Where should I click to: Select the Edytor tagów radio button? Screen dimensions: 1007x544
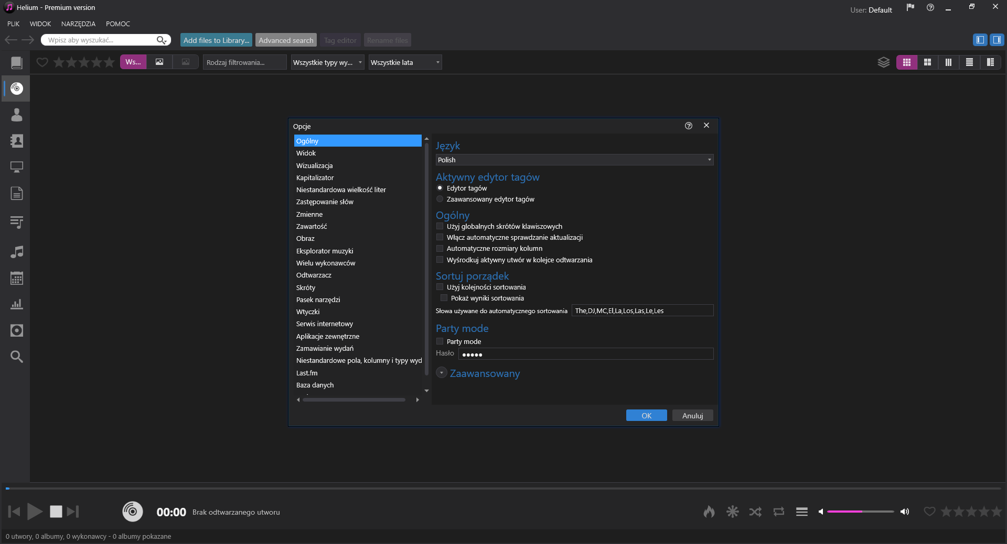point(440,188)
